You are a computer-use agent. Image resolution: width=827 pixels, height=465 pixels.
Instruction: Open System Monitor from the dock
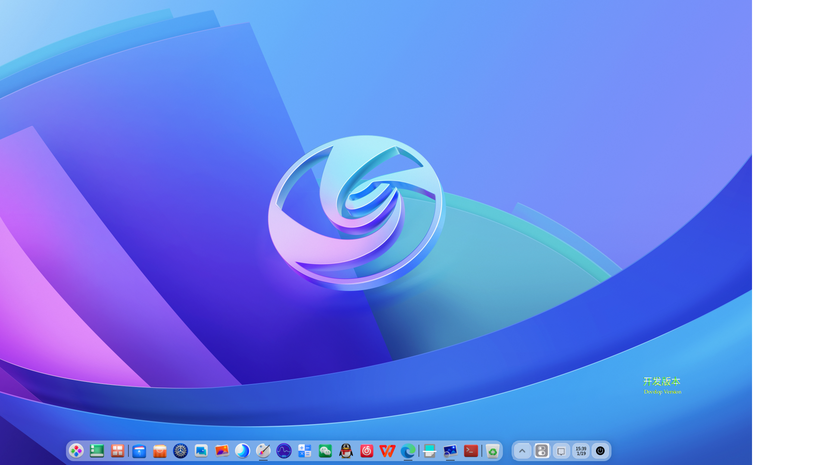tap(284, 451)
